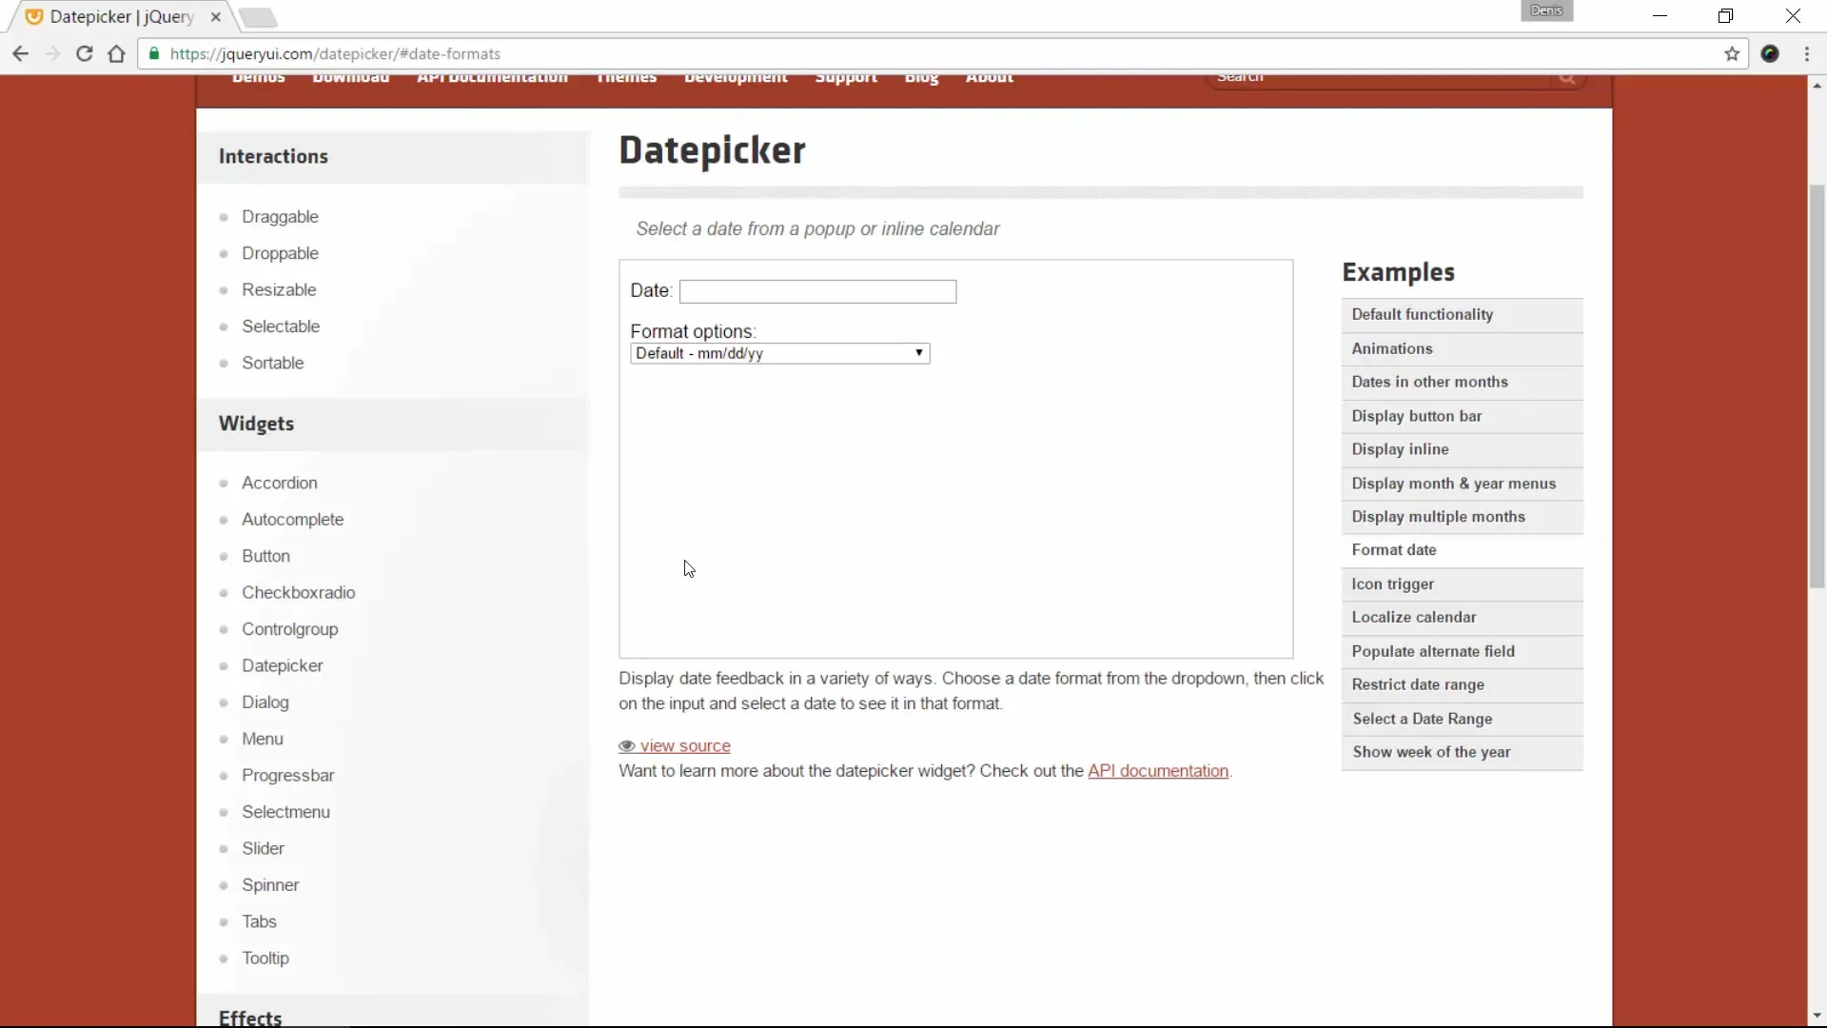Select the Show week of the year example
Image resolution: width=1827 pixels, height=1028 pixels.
point(1462,753)
